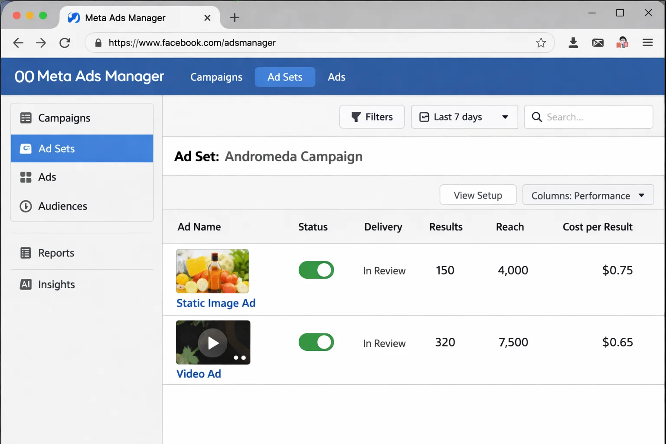
Task: Click the search magnifier icon
Action: [x=537, y=117]
